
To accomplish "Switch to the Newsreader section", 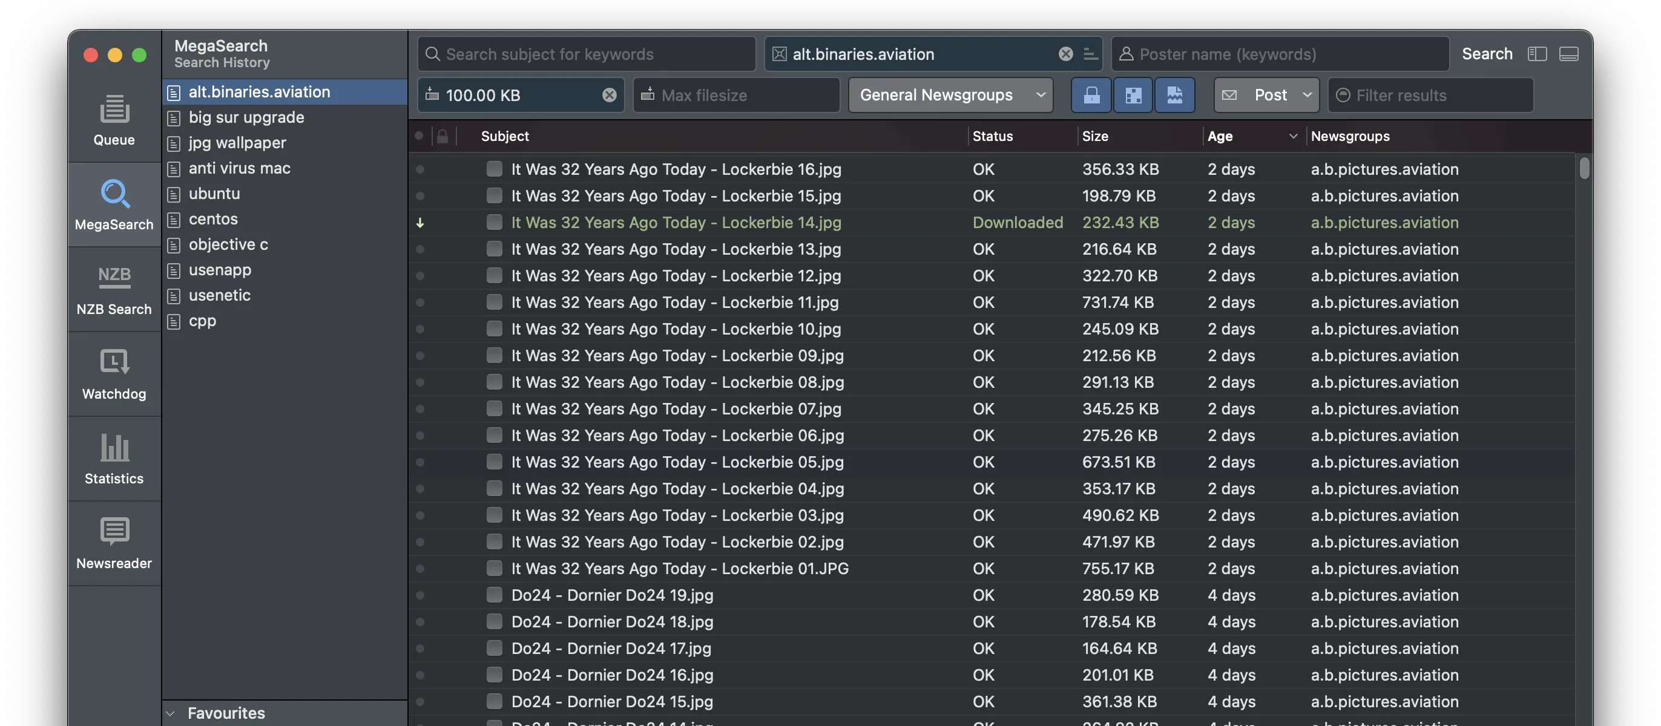I will 114,543.
